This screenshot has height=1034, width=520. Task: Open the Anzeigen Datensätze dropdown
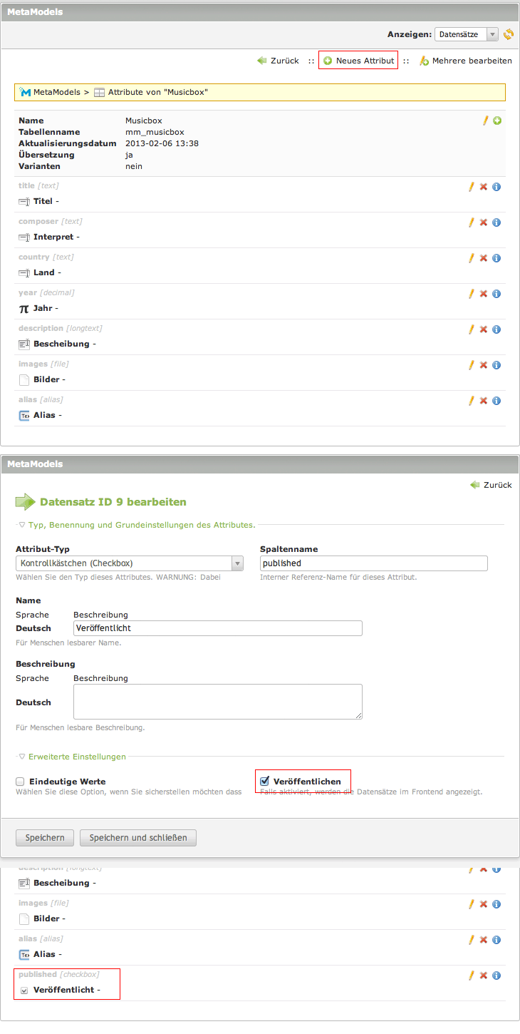(x=467, y=34)
